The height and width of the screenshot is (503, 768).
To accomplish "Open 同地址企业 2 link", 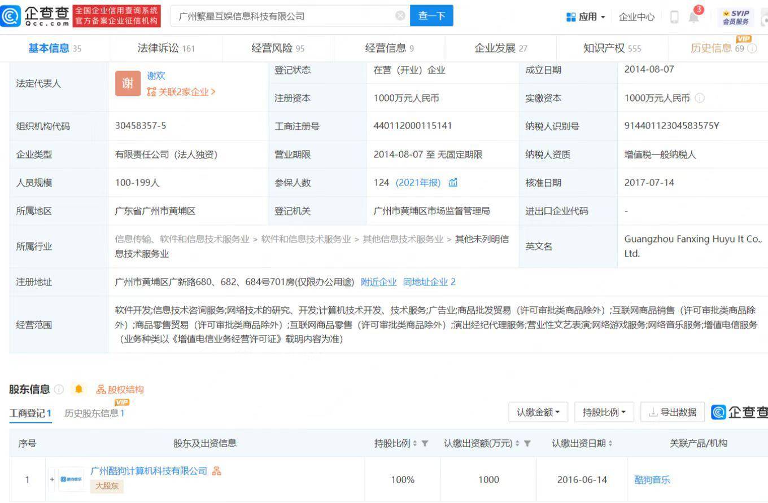I will coord(429,282).
